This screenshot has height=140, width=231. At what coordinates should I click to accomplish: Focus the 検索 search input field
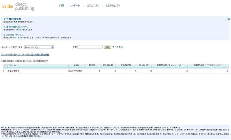[90, 47]
